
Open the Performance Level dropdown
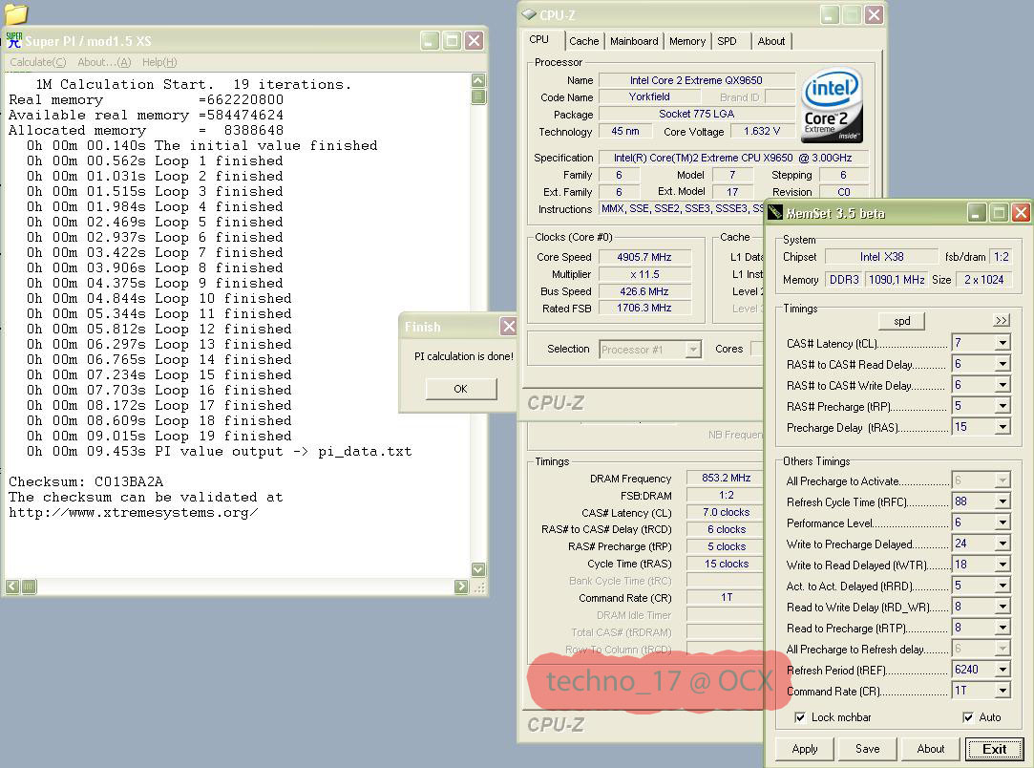click(1002, 523)
